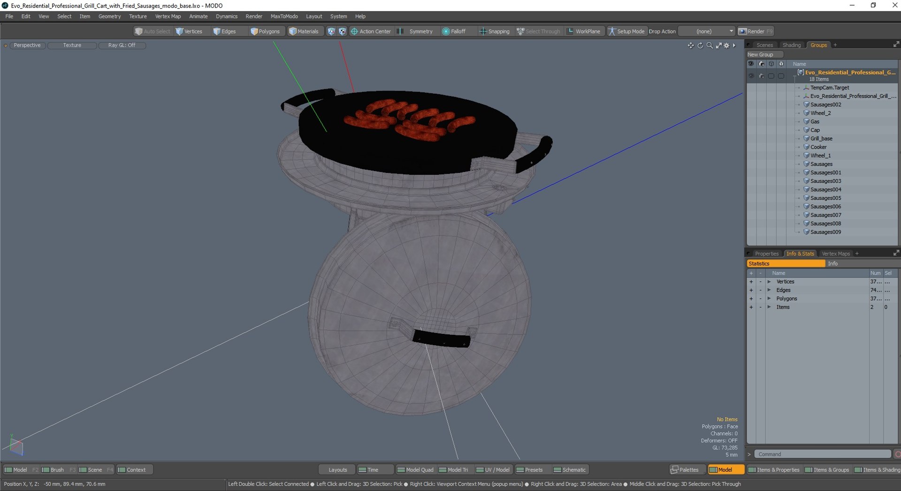901x491 pixels.
Task: Toggle Symmetry on or off
Action: point(415,31)
